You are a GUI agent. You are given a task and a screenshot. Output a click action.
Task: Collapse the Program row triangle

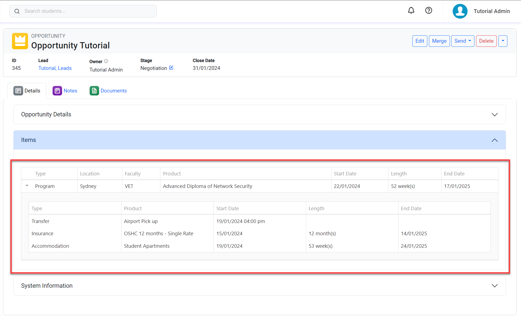(x=27, y=186)
